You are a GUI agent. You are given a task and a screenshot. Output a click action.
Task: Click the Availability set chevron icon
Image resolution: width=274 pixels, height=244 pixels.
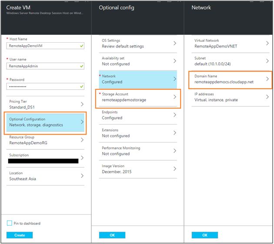tap(174, 61)
